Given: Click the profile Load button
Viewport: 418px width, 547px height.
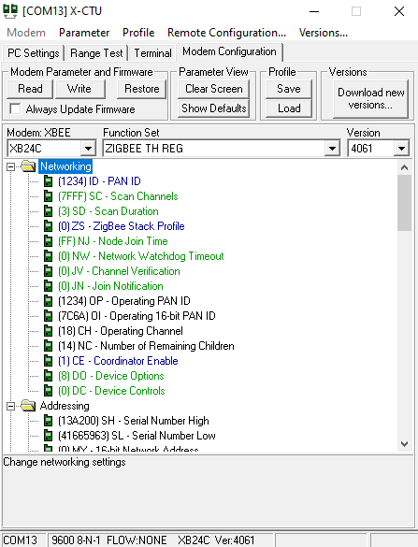Looking at the screenshot, I should (289, 108).
